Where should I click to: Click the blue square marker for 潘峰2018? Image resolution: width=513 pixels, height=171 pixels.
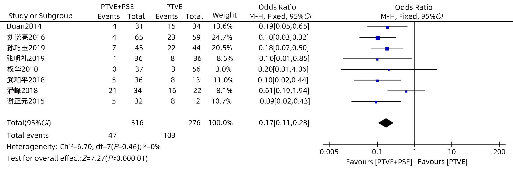click(x=406, y=91)
